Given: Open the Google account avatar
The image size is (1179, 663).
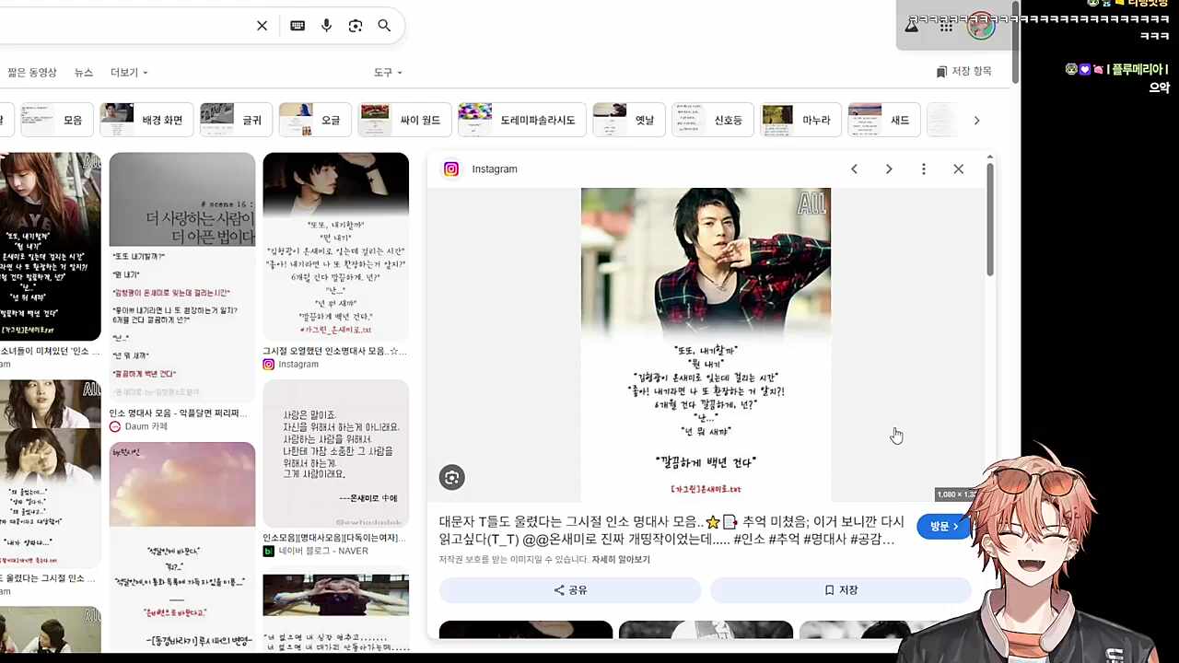Looking at the screenshot, I should tap(981, 25).
